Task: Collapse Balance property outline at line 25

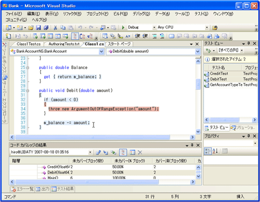Action: 28,68
